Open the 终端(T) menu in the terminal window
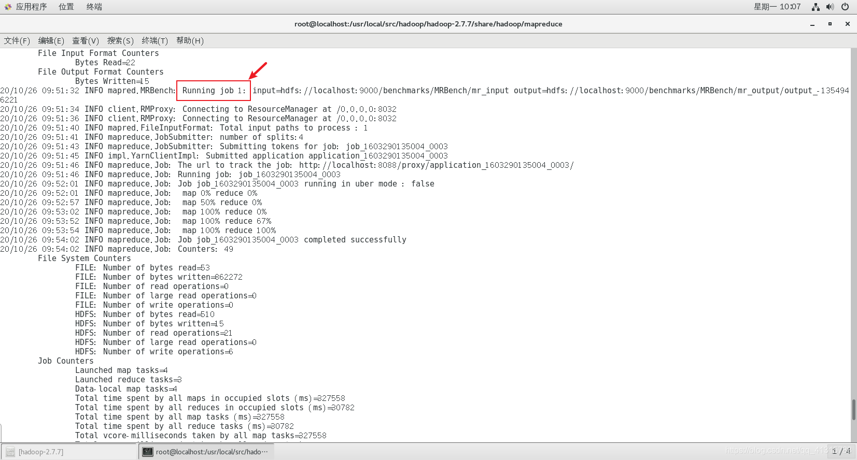The image size is (857, 460). [x=155, y=40]
